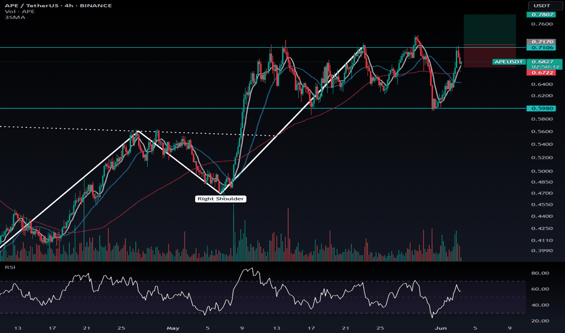Screen dimensions: 565x333
Task: Click the 0.6400 price axis value
Action: (542, 84)
